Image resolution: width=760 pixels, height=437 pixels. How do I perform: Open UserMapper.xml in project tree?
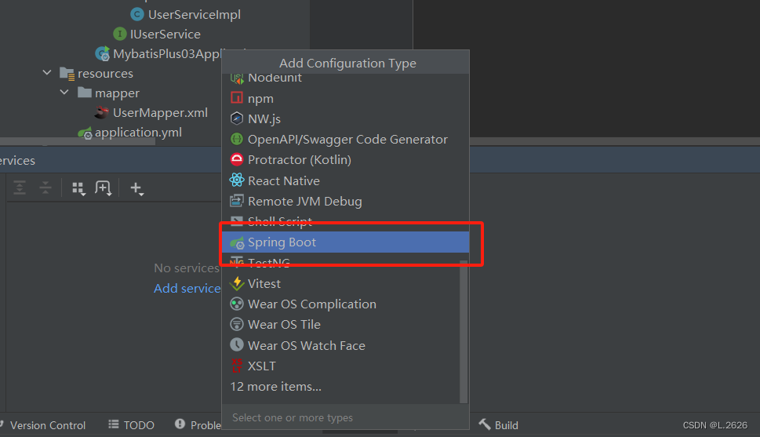pyautogui.click(x=160, y=112)
